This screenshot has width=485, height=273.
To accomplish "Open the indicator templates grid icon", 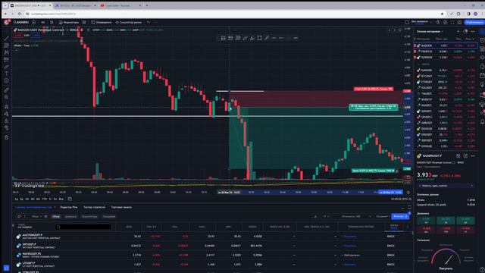I will pyautogui.click(x=84, y=22).
